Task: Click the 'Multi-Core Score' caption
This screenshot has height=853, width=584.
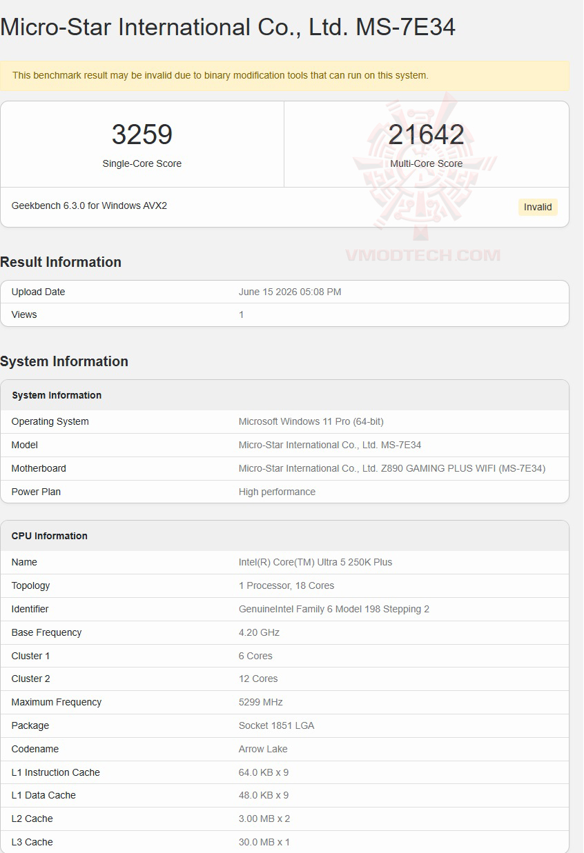Action: 427,163
